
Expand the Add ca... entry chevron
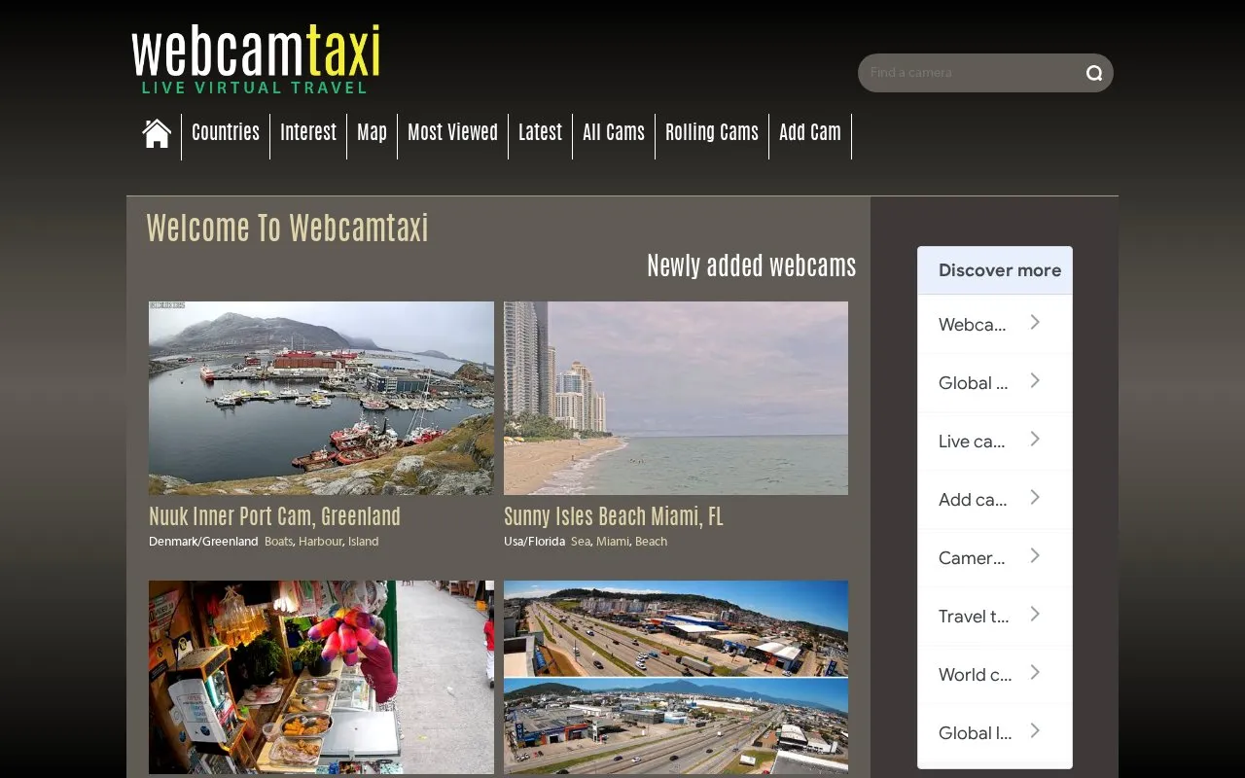pyautogui.click(x=1035, y=498)
